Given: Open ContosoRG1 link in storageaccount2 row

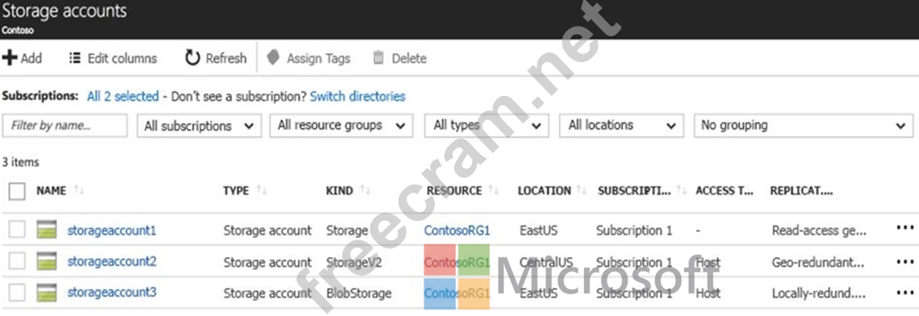Looking at the screenshot, I should [x=457, y=261].
